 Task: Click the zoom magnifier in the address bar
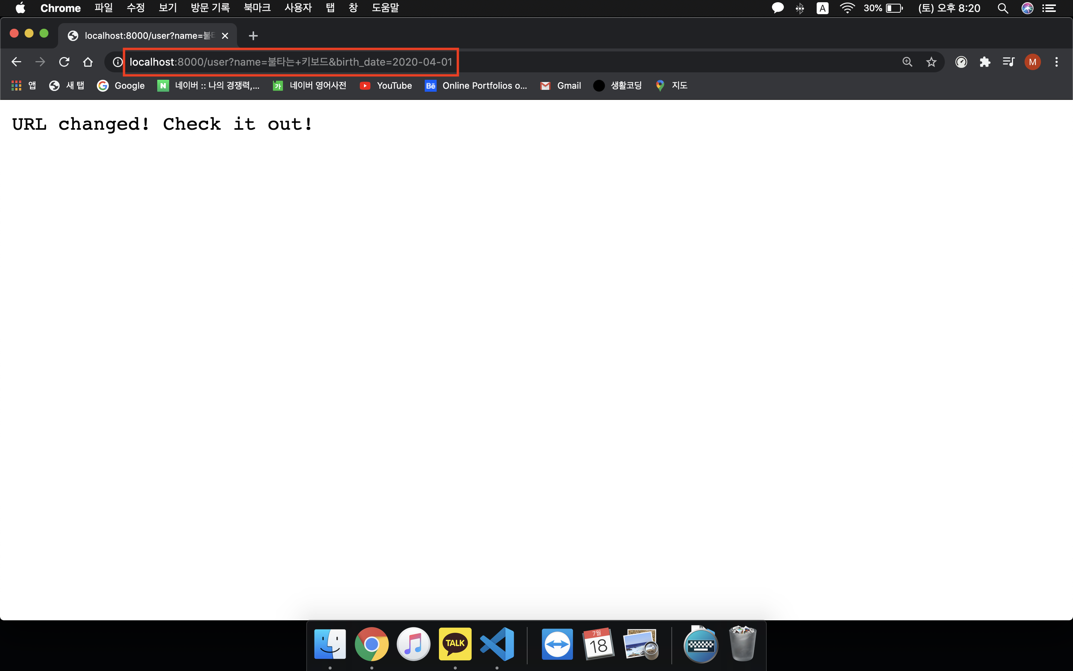(907, 62)
